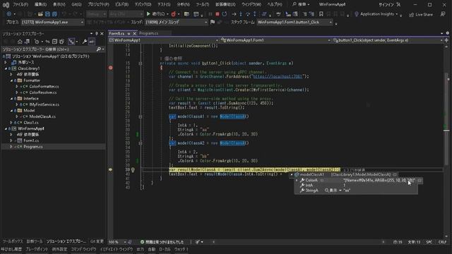Viewport: 452px width, 254px height.
Task: Open the Process dropdown WinFormsApp1.exe
Action: coord(53,22)
